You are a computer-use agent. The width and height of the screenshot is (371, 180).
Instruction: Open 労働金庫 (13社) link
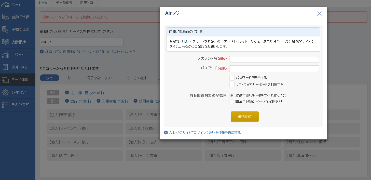[x=115, y=101]
